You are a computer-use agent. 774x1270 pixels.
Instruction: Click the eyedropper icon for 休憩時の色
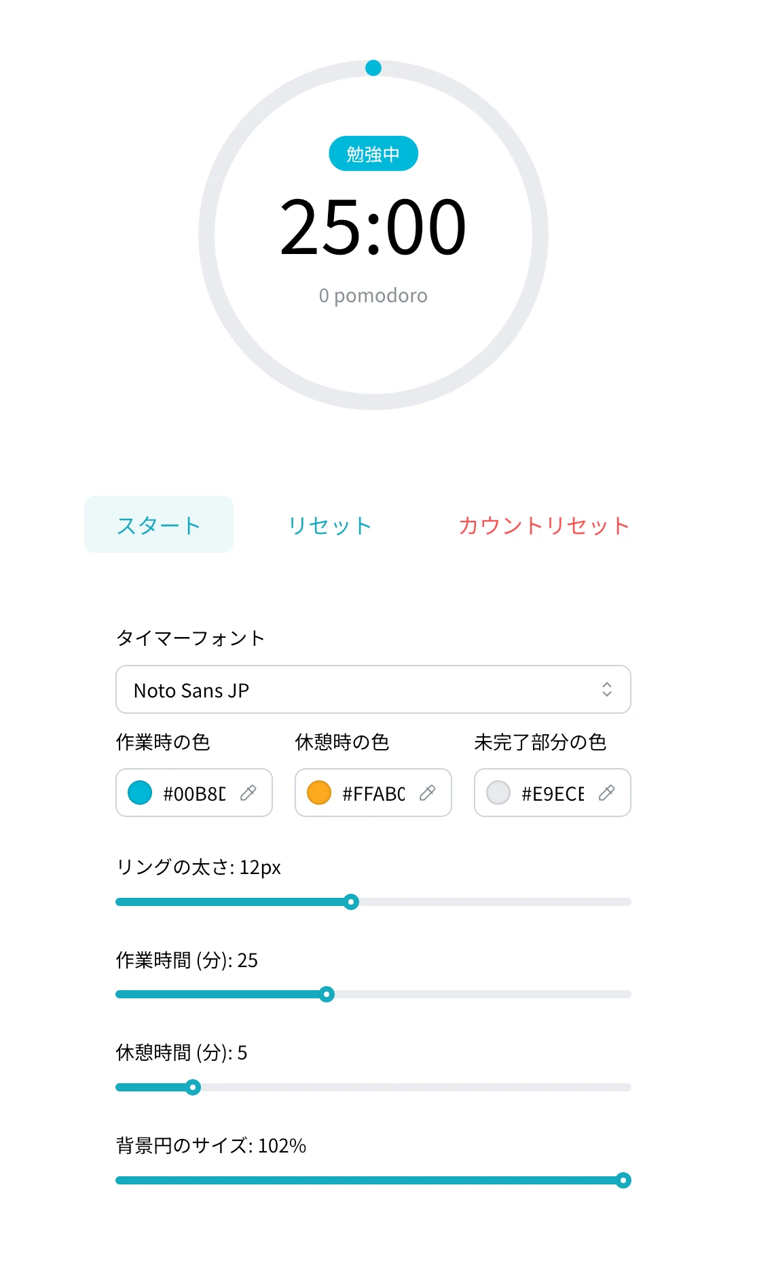tap(428, 793)
